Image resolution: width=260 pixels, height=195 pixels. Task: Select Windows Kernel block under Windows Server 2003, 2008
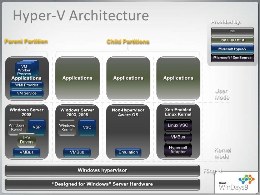tap(67, 128)
